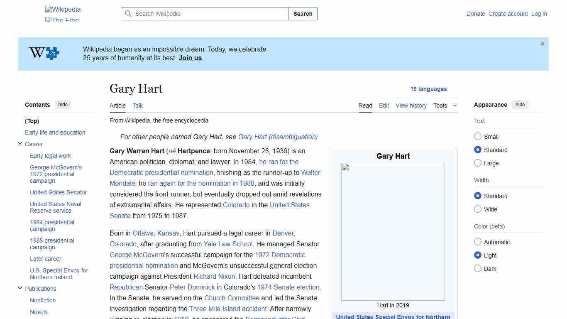This screenshot has height=319, width=567.
Task: Hide the Contents sidebar
Action: tap(63, 105)
